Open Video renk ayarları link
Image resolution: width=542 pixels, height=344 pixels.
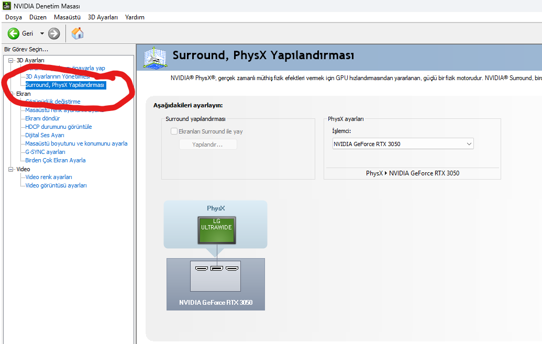[49, 177]
